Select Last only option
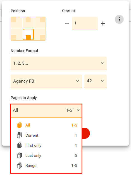The width and height of the screenshot is (131, 175). [46, 155]
